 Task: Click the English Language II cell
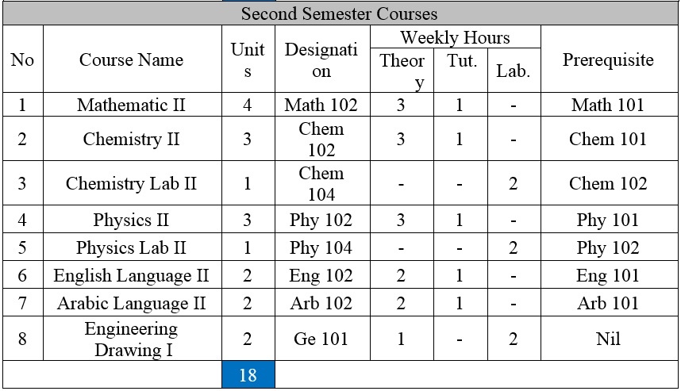pyautogui.click(x=133, y=274)
